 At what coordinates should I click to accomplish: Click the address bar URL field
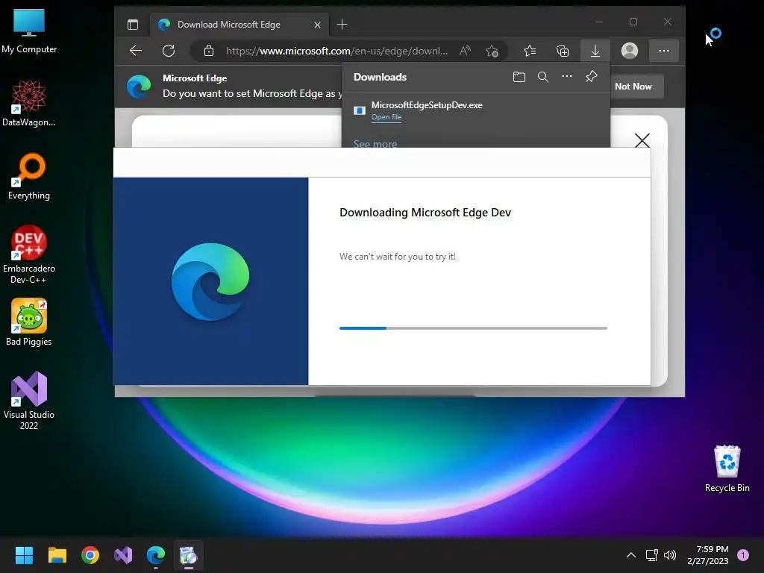click(x=336, y=51)
